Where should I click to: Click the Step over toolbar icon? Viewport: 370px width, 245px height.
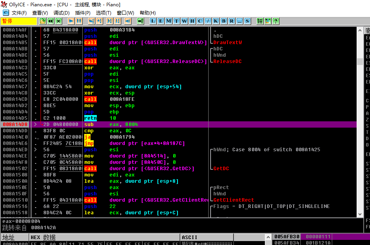click(100, 21)
